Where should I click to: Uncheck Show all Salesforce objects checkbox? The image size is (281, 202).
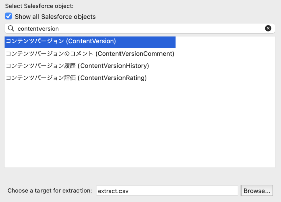(9, 16)
